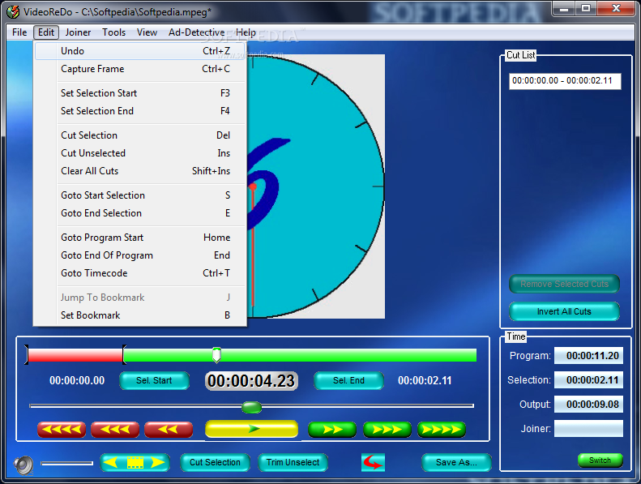Click the volume slider next to the speaker
Screen dimensions: 641x484
[x=67, y=464]
